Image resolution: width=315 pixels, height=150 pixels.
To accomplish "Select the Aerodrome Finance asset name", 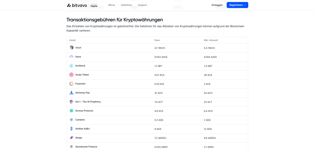I will [86, 147].
